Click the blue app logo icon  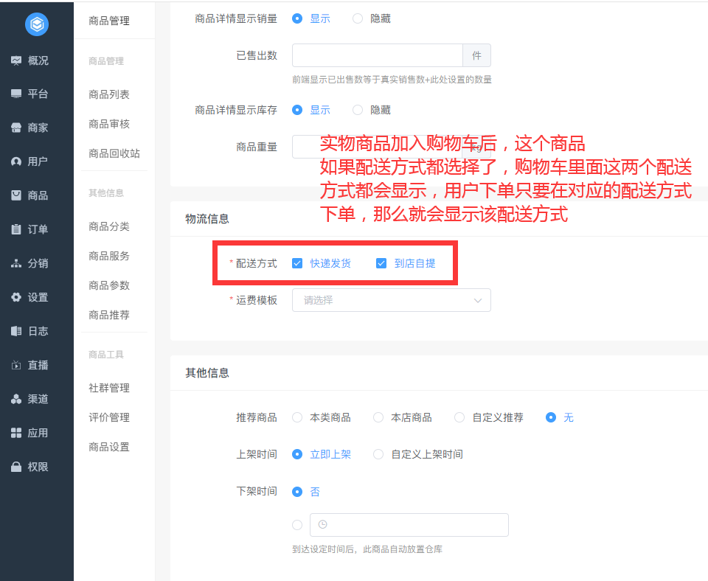pos(37,24)
